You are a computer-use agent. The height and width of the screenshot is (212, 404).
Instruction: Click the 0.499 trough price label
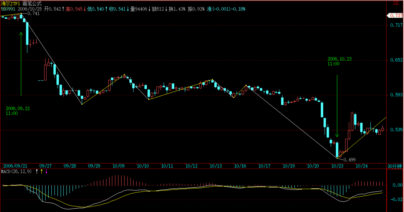[x=350, y=160]
